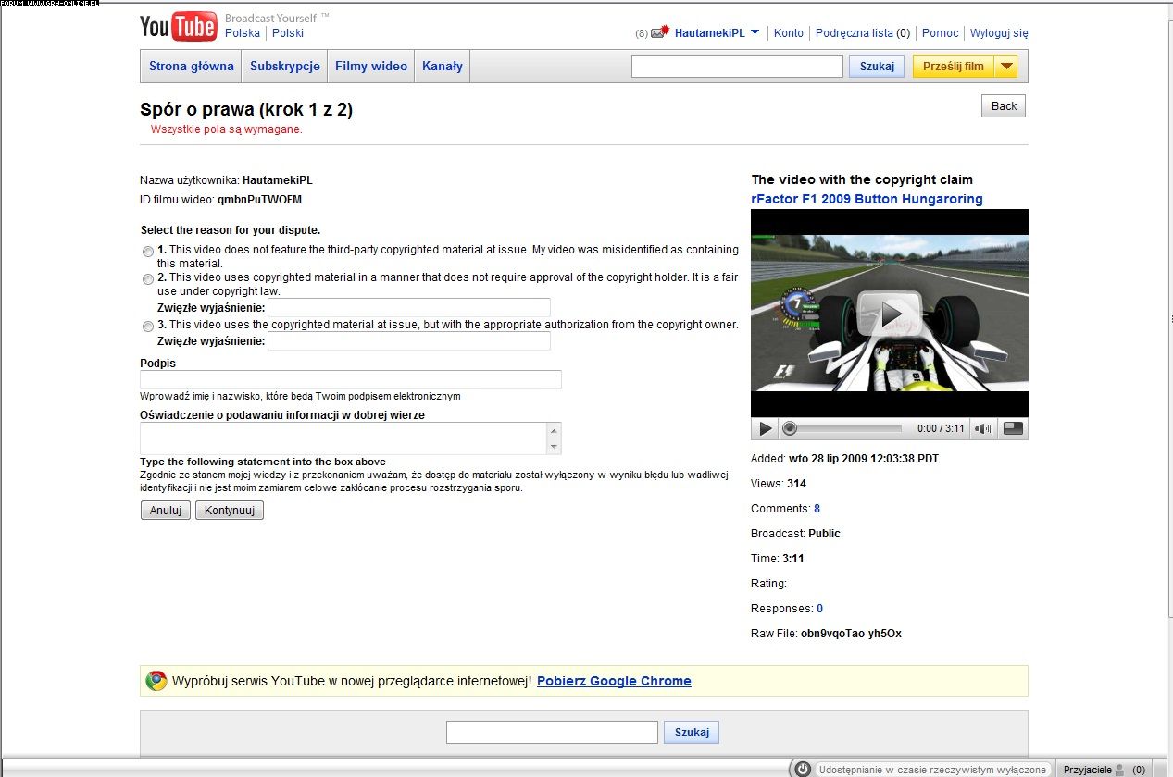Open the Polska country link
The width and height of the screenshot is (1173, 777).
243,32
